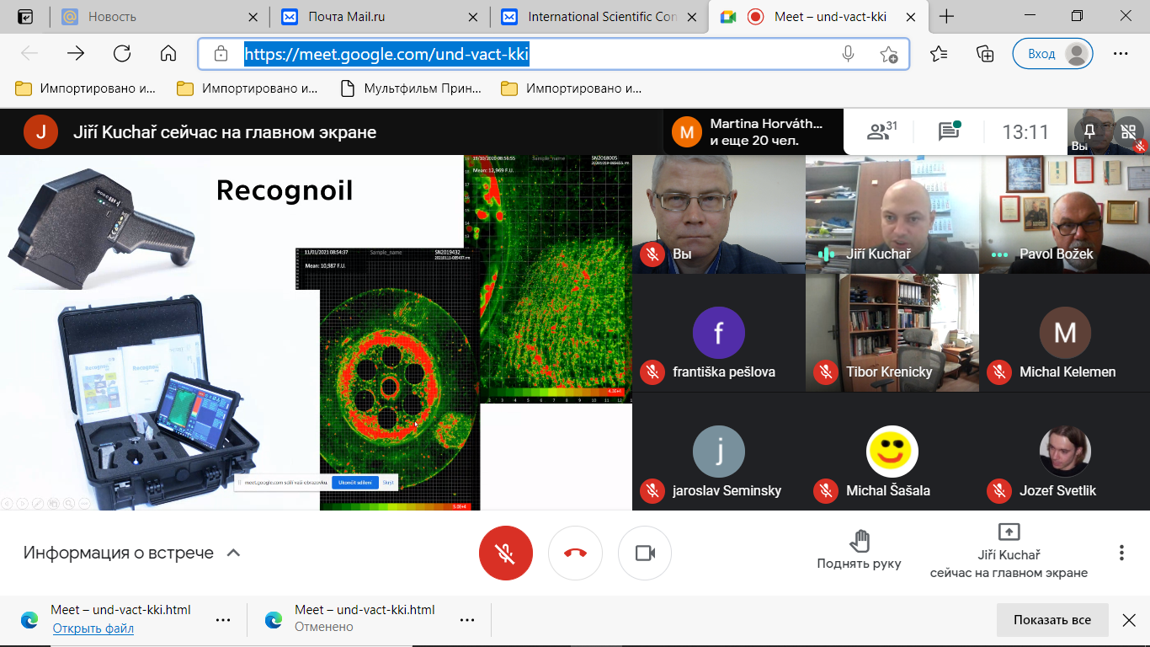
Task: Show the participants list (31 people)
Action: [882, 131]
